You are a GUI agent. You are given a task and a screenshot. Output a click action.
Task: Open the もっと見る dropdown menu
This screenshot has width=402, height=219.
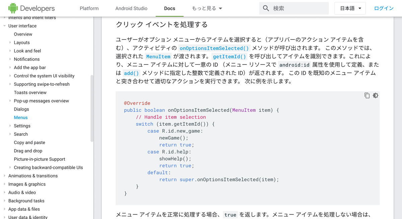click(207, 8)
